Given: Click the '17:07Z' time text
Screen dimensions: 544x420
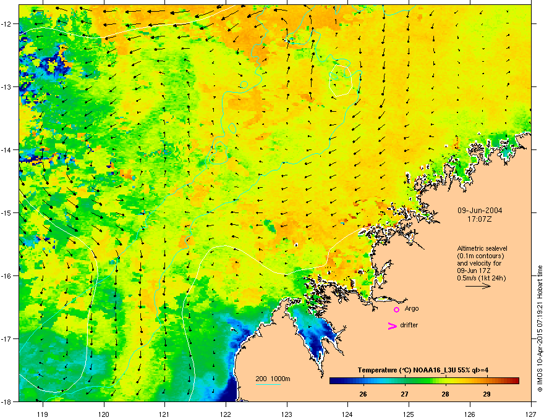Looking at the screenshot, I should [x=480, y=219].
